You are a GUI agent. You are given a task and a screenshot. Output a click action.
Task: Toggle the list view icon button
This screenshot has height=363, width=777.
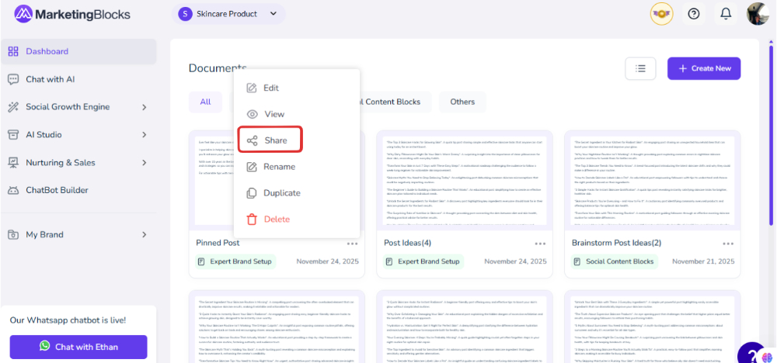[x=640, y=68]
